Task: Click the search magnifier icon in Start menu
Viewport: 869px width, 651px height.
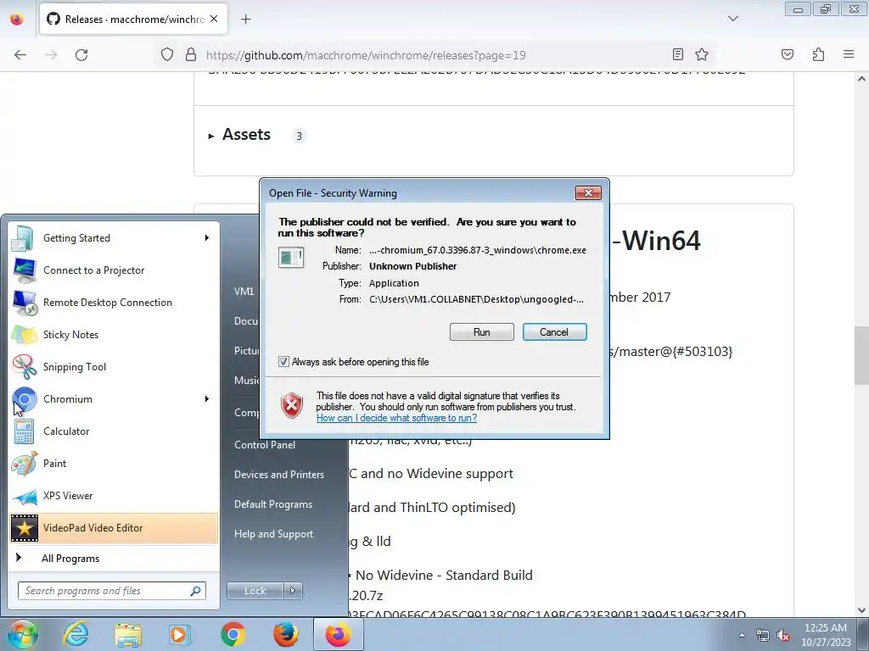Action: 196,591
